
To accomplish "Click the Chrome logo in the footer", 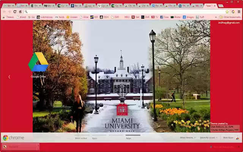I will (x=14, y=138).
